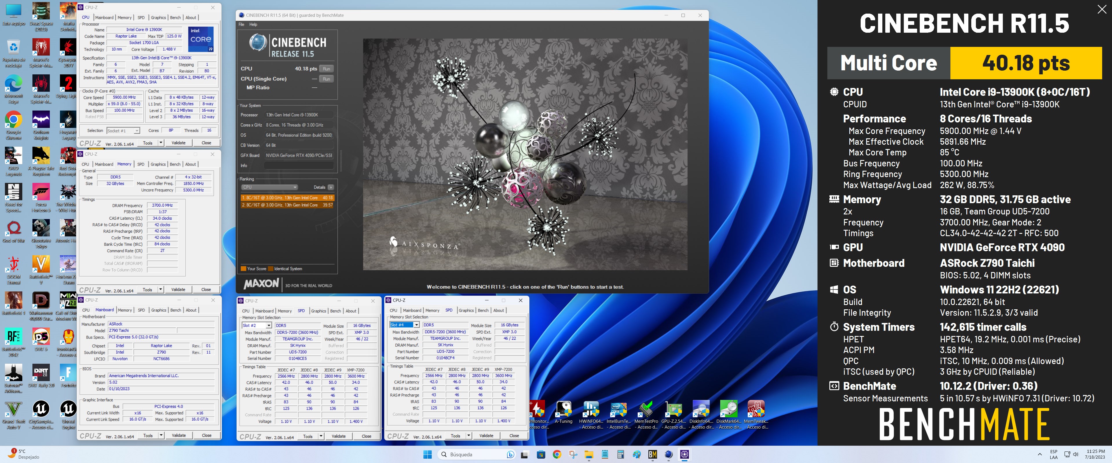This screenshot has width=1112, height=463.
Task: Open Tools dropdown arrow in CPU-Z Memory window
Action: click(x=161, y=290)
